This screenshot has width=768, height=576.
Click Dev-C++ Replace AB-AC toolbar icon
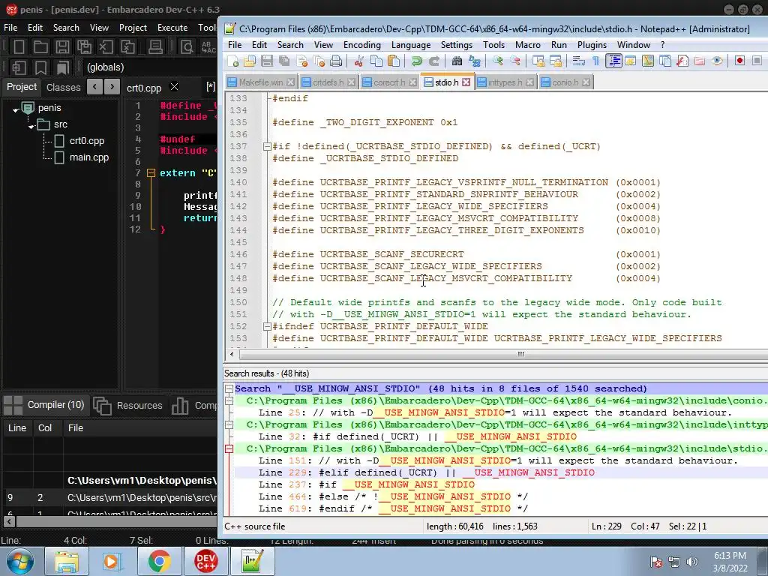point(208,47)
